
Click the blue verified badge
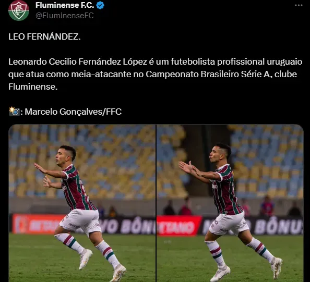(100, 5)
